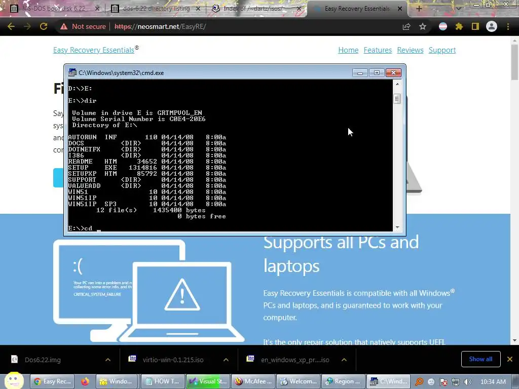Screen dimensions: 519x389
Task: Switch to the Easy Rec... Chrome taskbar button
Action: point(53,381)
